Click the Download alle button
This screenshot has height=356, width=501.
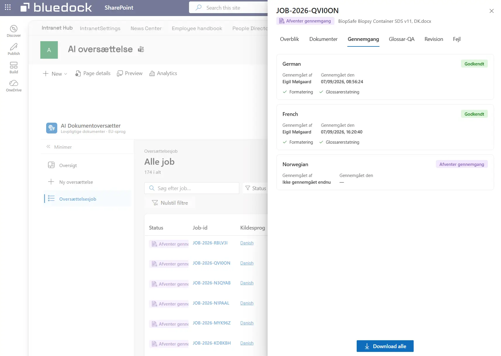tap(385, 346)
